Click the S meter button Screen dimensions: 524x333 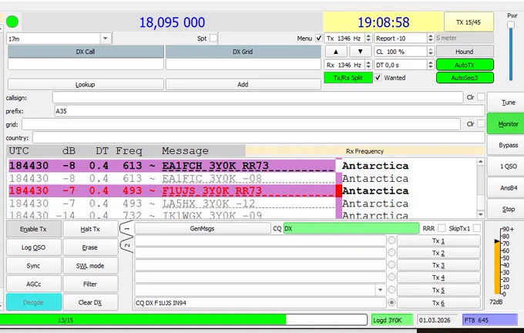465,38
